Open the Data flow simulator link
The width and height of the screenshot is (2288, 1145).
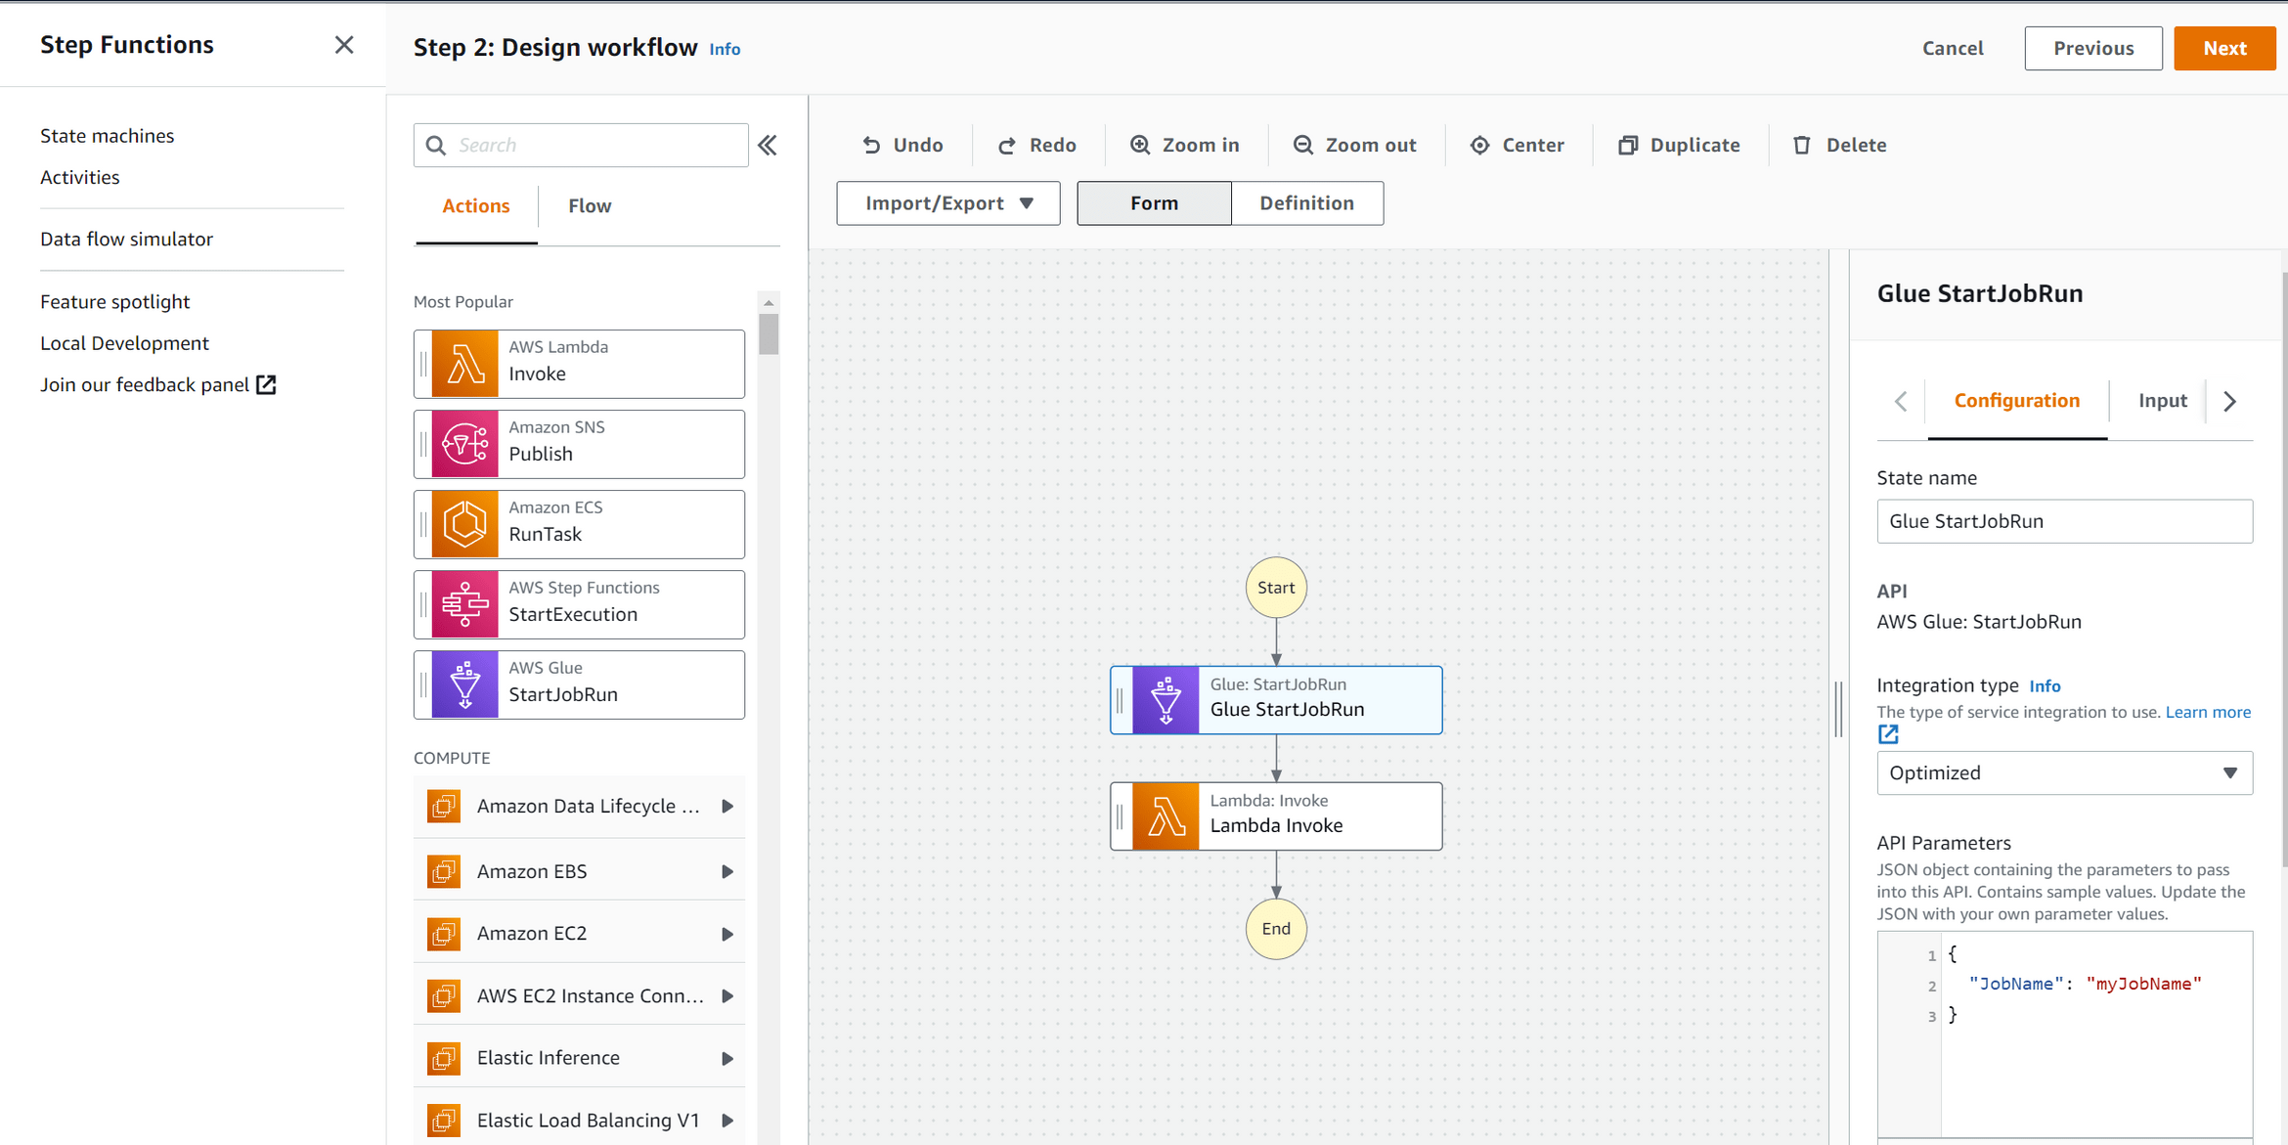(126, 238)
